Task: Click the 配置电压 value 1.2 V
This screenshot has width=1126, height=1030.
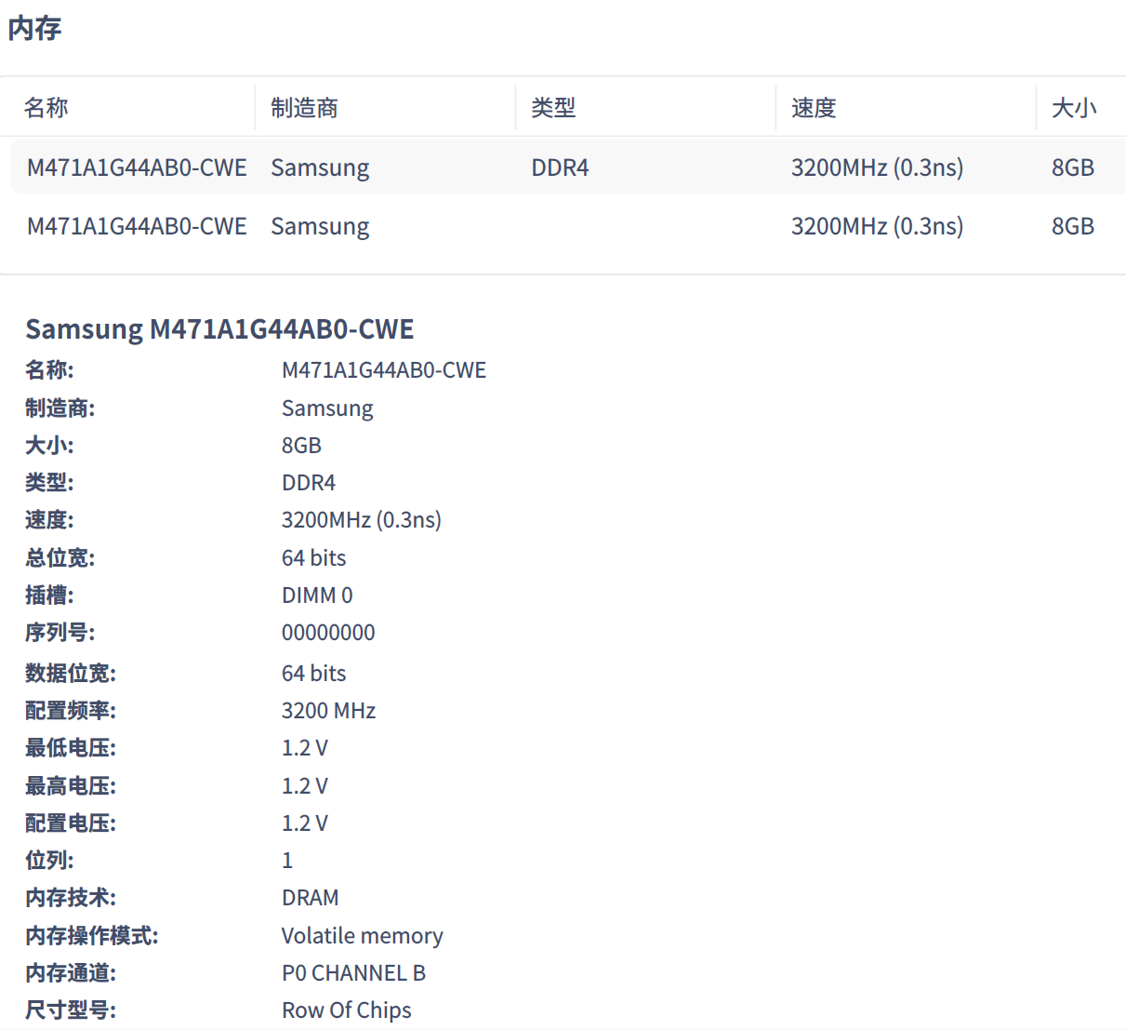Action: [305, 823]
